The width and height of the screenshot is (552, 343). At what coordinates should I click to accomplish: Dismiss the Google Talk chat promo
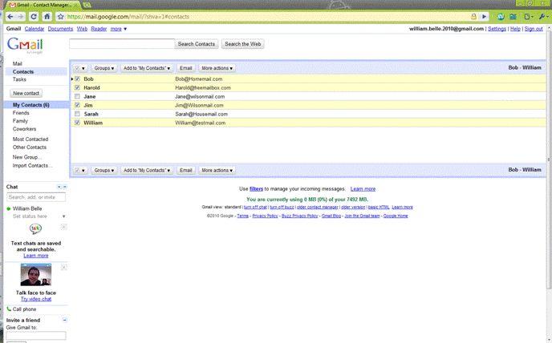tap(64, 226)
